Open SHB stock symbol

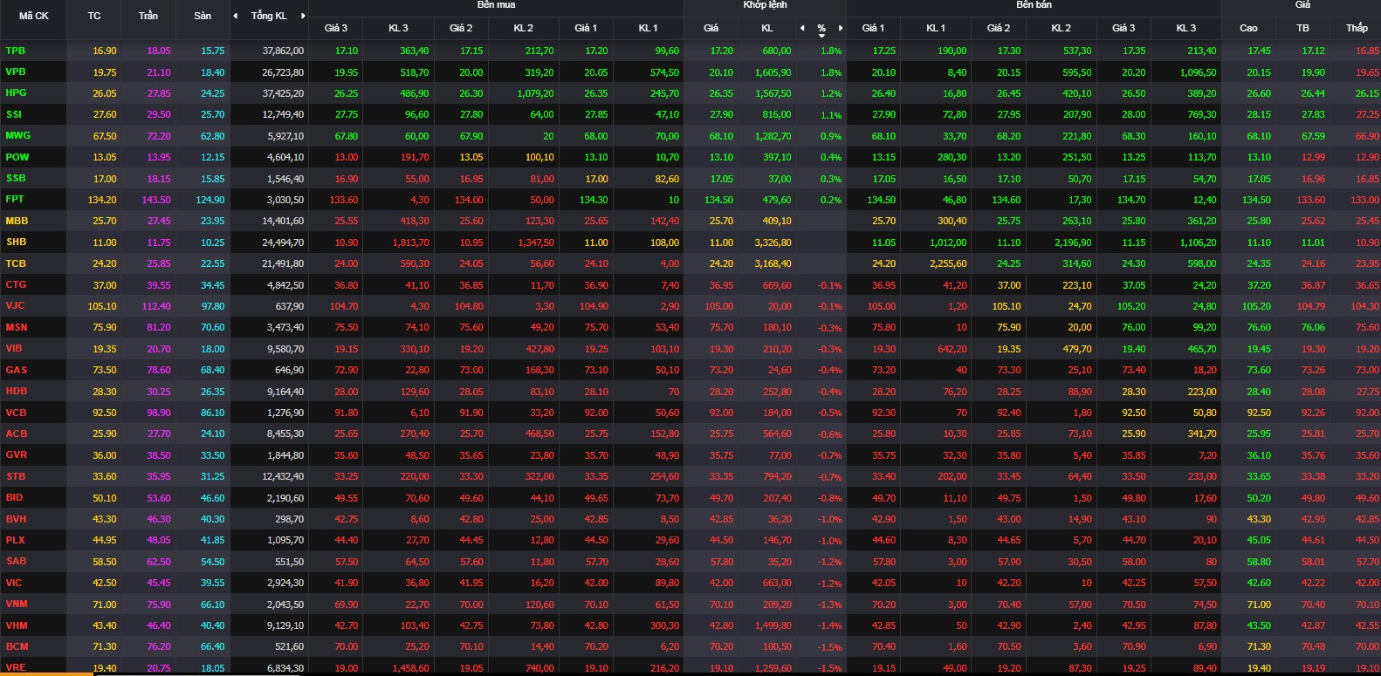pyautogui.click(x=16, y=242)
